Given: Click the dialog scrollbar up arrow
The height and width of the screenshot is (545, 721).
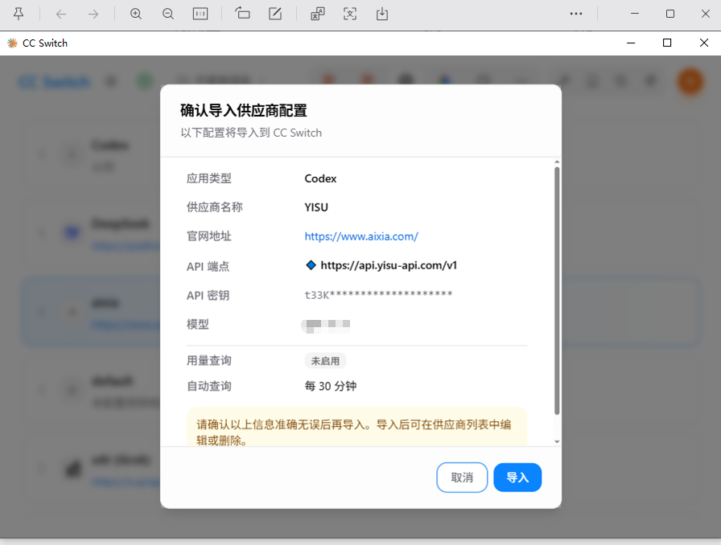Looking at the screenshot, I should [557, 162].
